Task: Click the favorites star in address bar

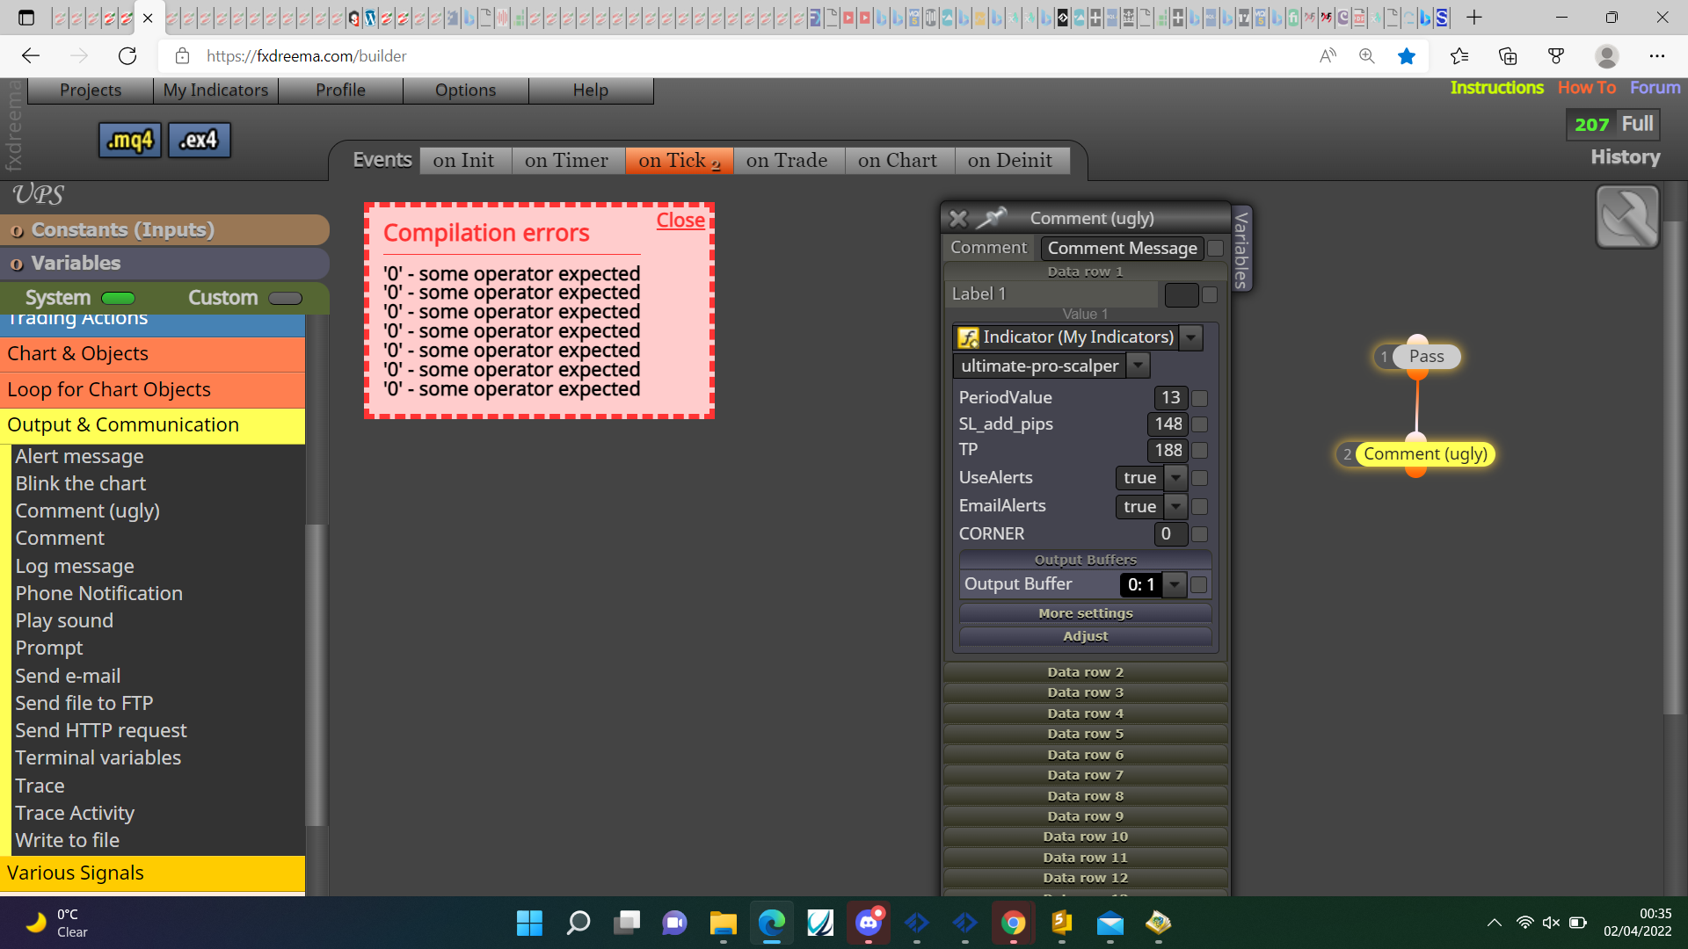Action: click(1407, 56)
